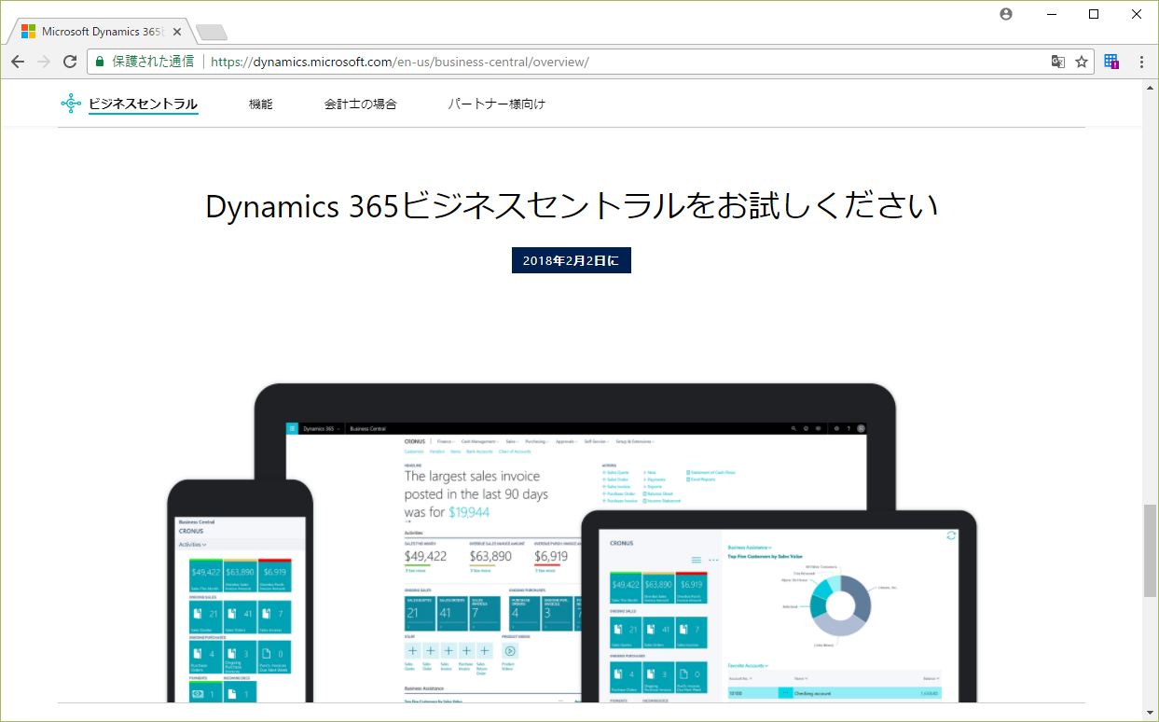The height and width of the screenshot is (722, 1159).
Task: Click the browser forward arrow
Action: 43,62
